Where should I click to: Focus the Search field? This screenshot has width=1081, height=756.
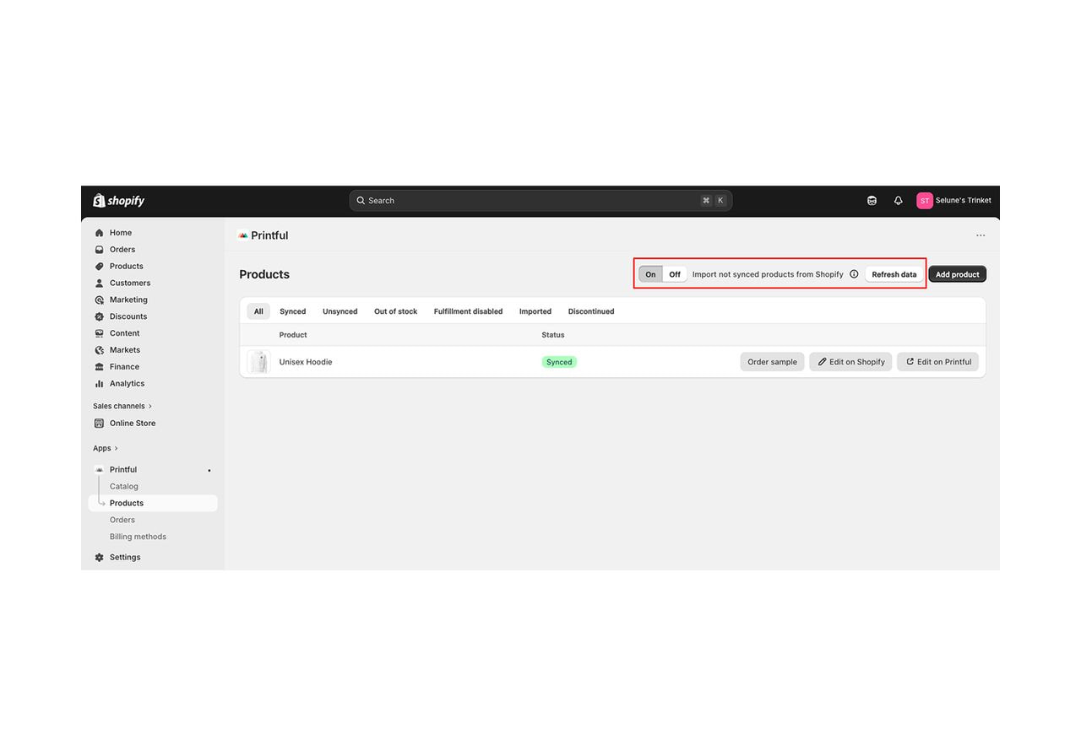tap(540, 201)
